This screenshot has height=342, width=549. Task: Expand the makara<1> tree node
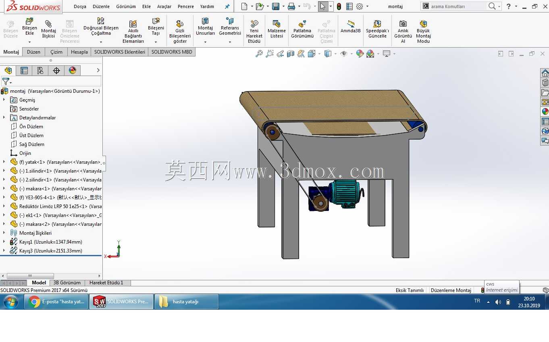pos(4,189)
